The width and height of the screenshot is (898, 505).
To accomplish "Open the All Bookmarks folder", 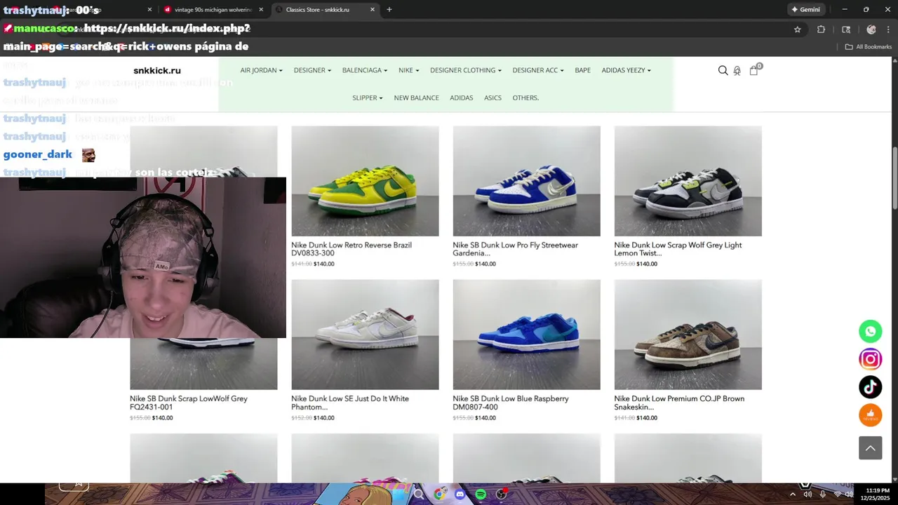I will [x=868, y=47].
